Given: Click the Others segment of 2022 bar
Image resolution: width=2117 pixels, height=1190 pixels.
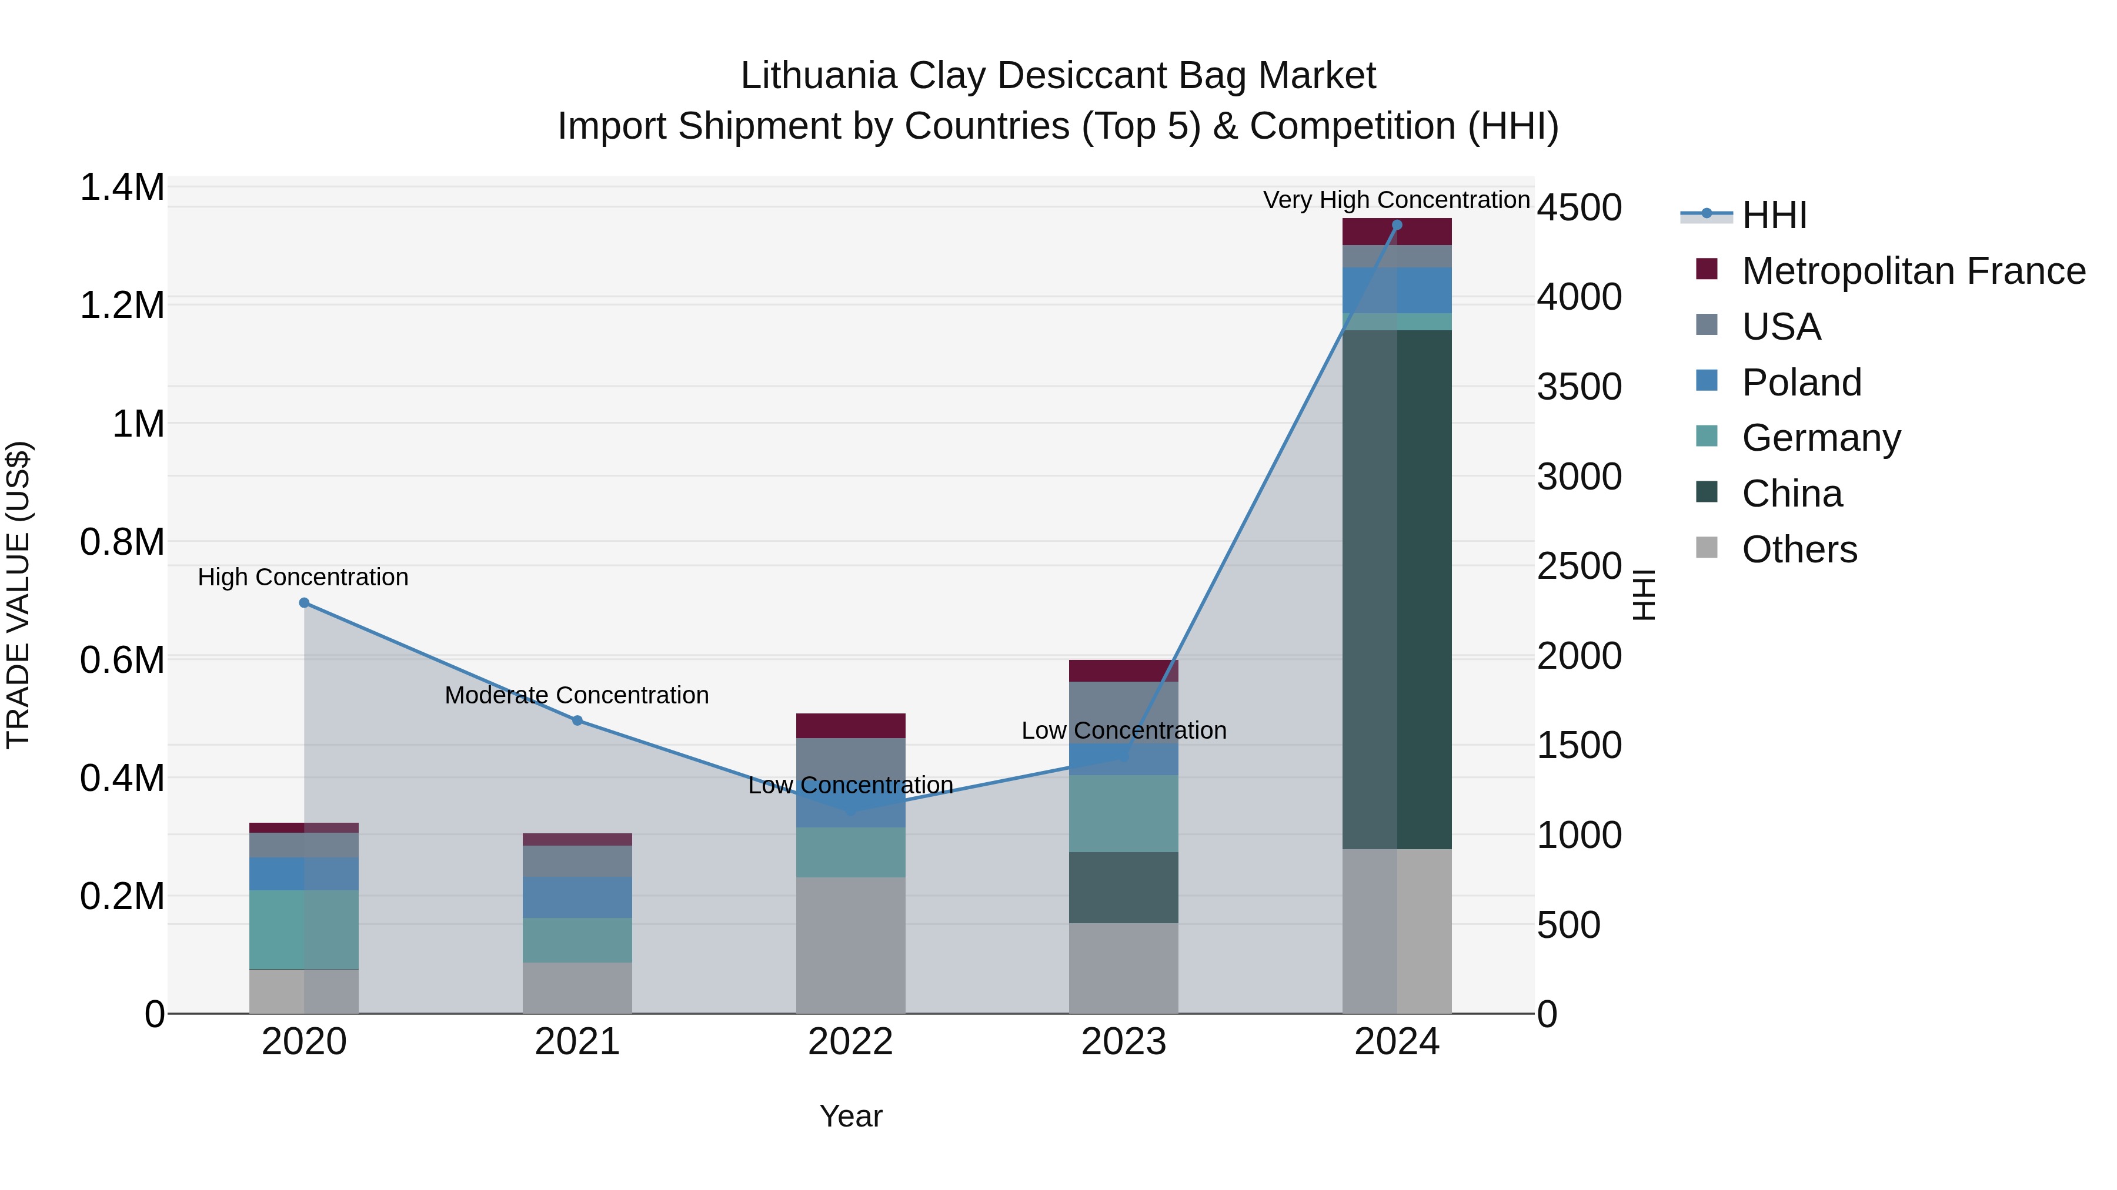Looking at the screenshot, I should click(850, 946).
